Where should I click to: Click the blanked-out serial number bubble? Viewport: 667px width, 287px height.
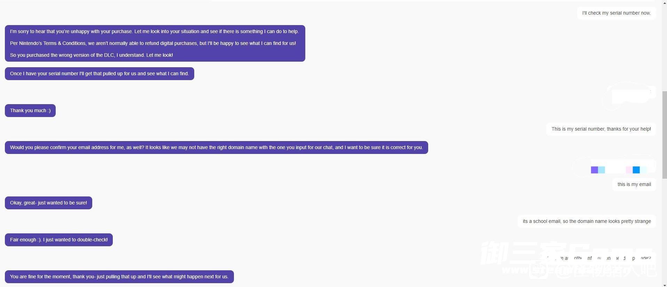pos(631,96)
